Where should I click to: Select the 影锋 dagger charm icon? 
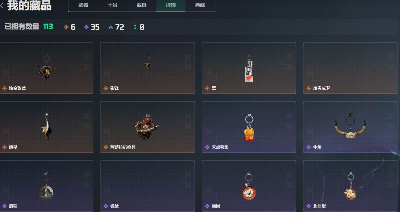click(147, 68)
